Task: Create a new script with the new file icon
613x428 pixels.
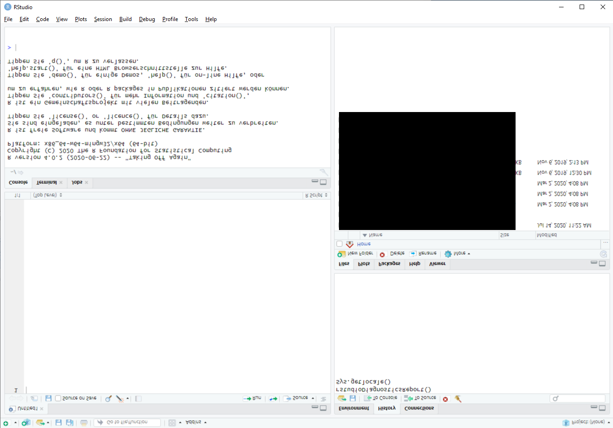Action: pos(6,422)
